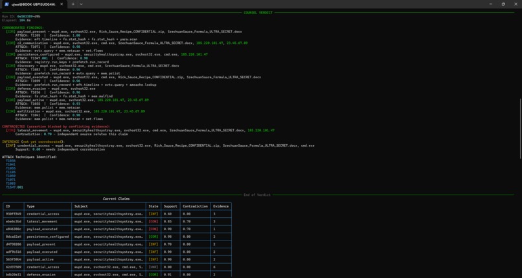Click the CONTRADICTED section heading
This screenshot has height=278, width=522.
click(56, 127)
